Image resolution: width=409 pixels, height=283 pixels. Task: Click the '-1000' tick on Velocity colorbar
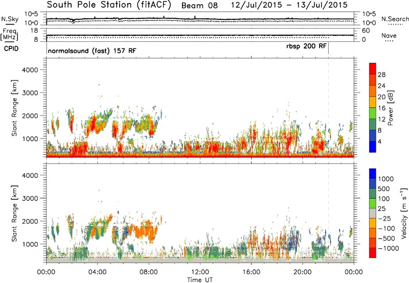(389, 248)
